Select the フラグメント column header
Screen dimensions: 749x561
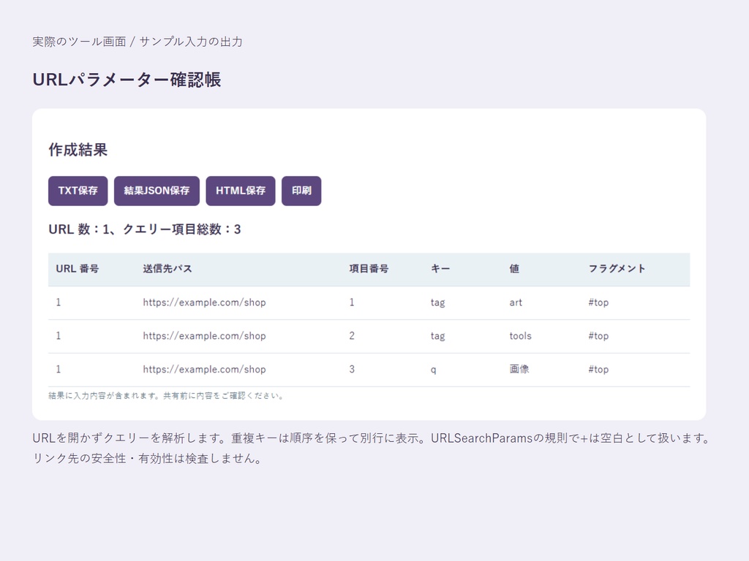click(617, 269)
